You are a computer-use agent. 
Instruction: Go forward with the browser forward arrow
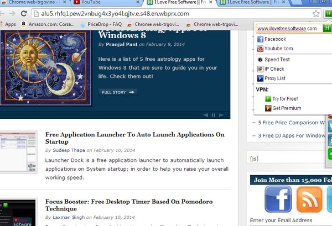click(12, 13)
